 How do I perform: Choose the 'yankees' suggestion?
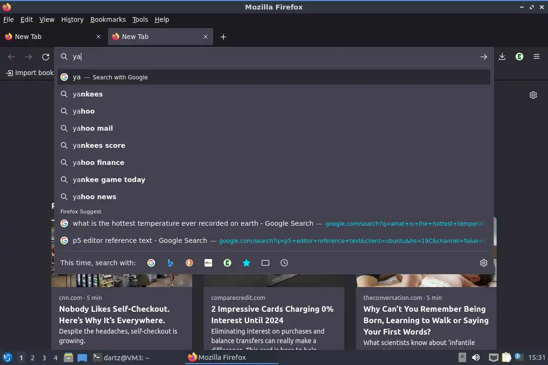274,94
